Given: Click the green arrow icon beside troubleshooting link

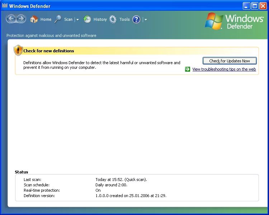Looking at the screenshot, I should click(x=188, y=69).
